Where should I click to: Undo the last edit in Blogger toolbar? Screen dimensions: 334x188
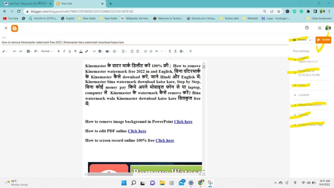(x=15, y=51)
